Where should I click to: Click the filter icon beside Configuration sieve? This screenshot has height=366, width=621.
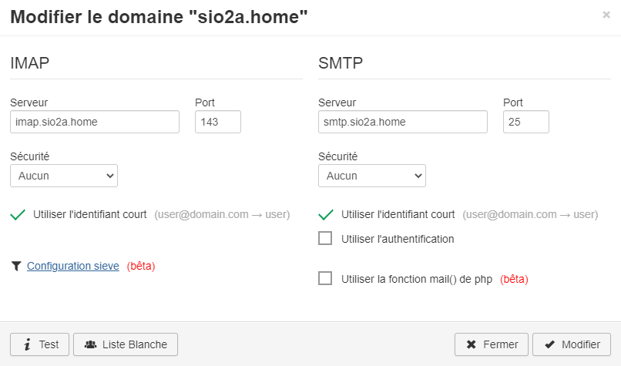(16, 266)
